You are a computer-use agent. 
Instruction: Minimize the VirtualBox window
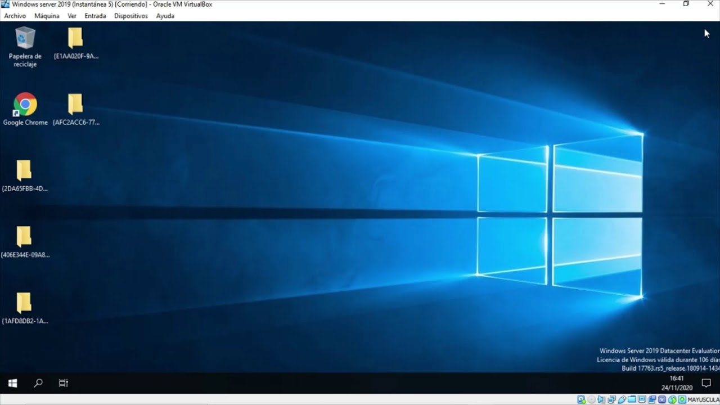click(x=663, y=4)
